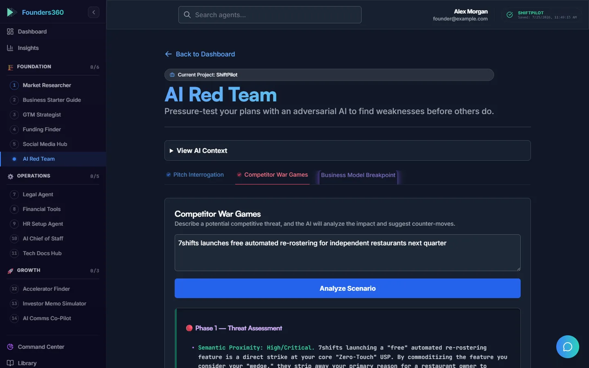
Task: Click step number 10 circle icon
Action: tap(14, 238)
